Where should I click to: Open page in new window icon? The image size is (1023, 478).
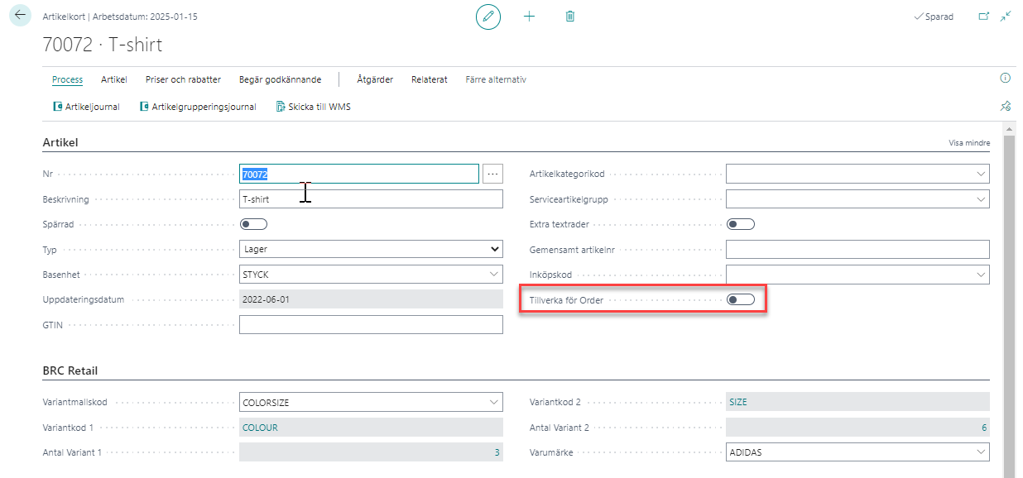pos(984,17)
